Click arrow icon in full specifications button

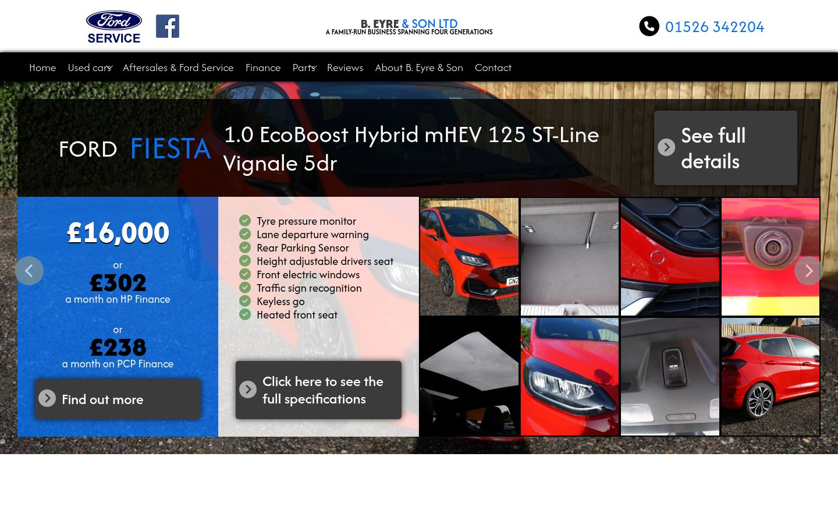click(248, 390)
